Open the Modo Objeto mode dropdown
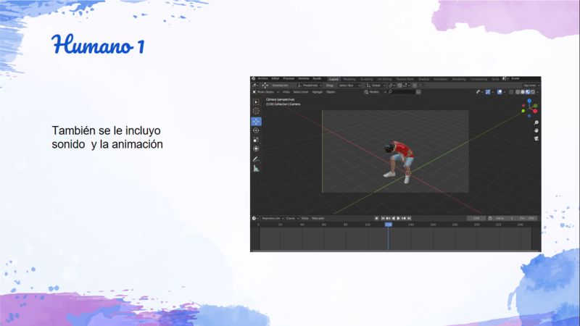This screenshot has width=580, height=326. click(x=265, y=92)
